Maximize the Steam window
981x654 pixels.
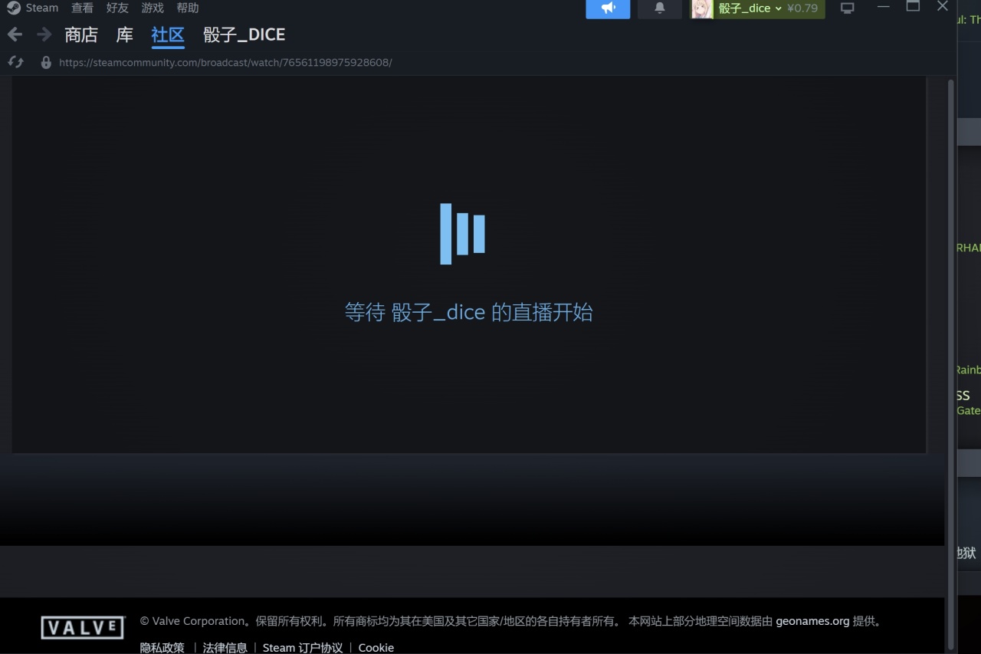[x=913, y=6]
